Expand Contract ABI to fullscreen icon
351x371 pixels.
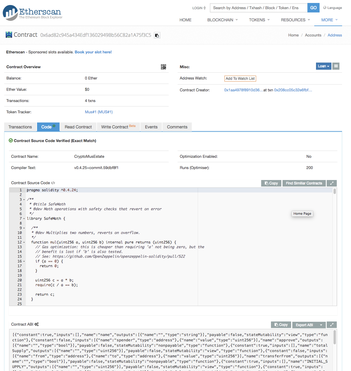click(332, 325)
